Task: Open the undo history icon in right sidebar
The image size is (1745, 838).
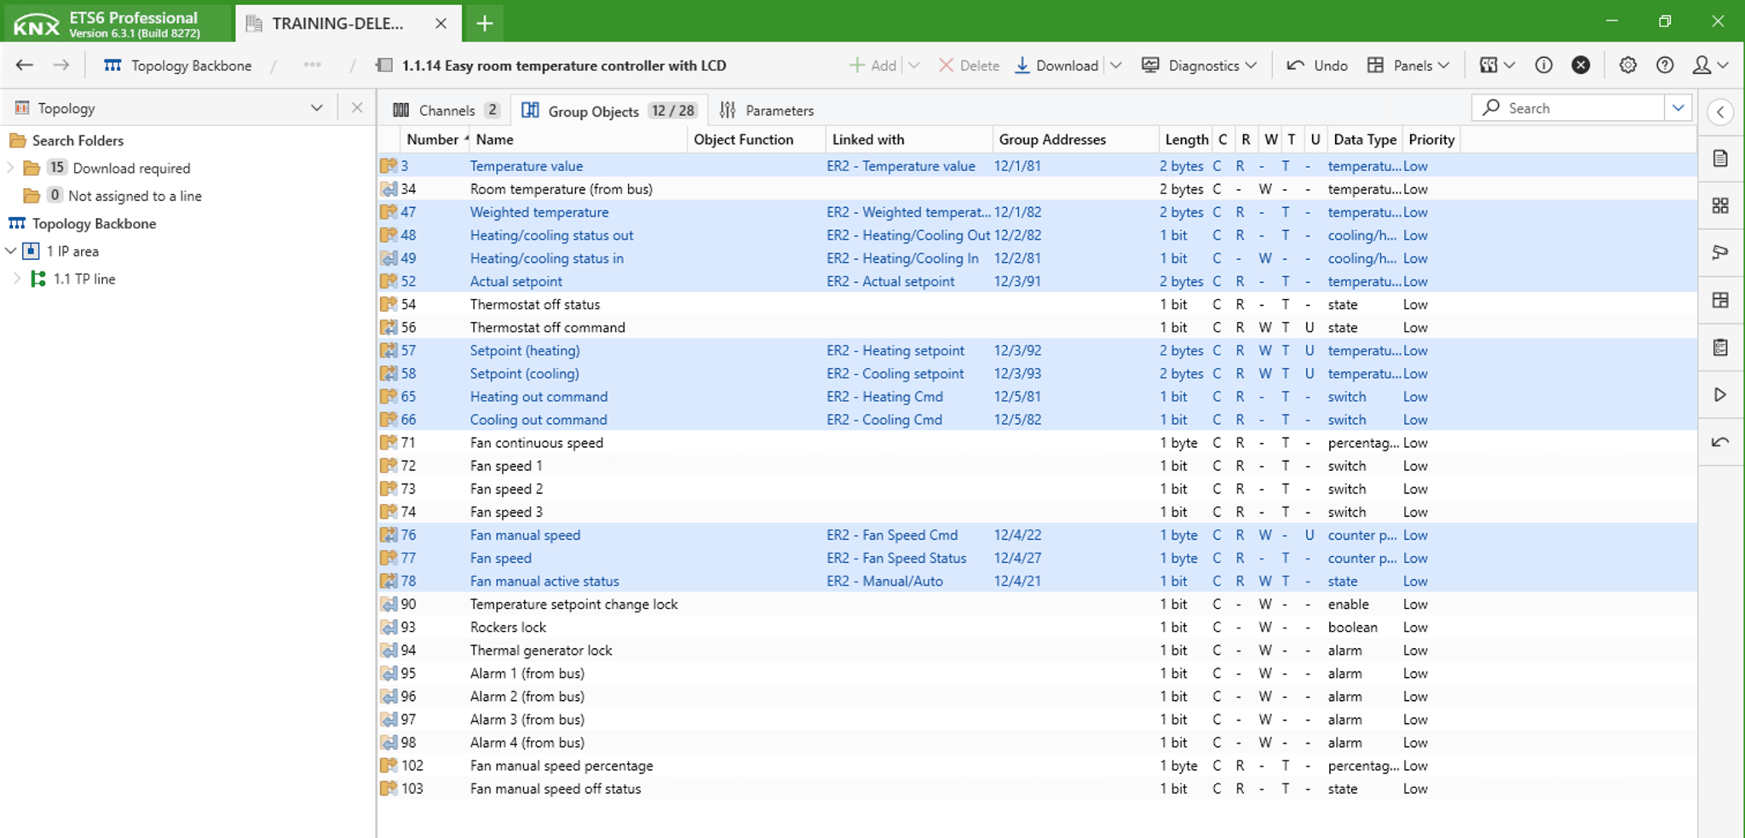Action: [x=1720, y=441]
